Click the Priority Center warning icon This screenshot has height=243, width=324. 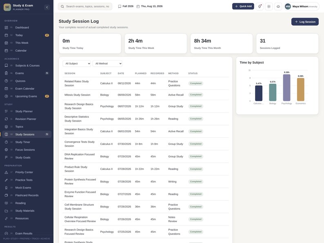pyautogui.click(x=6, y=172)
